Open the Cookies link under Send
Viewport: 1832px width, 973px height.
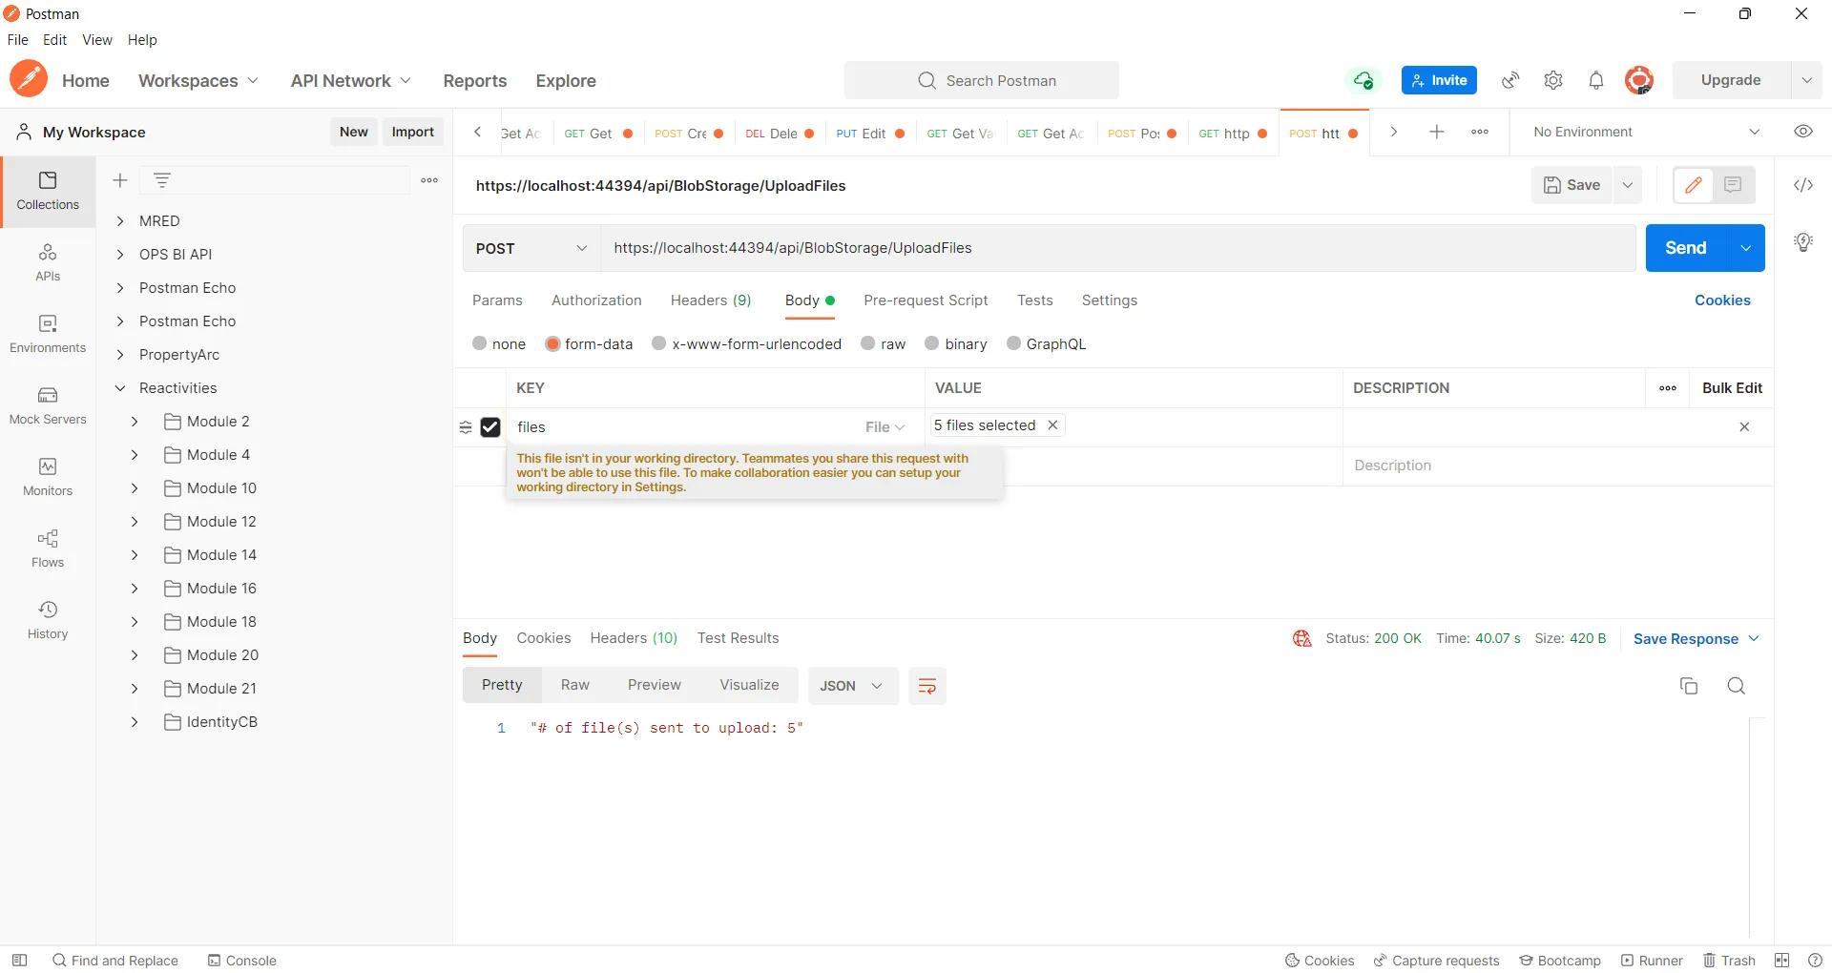(1722, 300)
